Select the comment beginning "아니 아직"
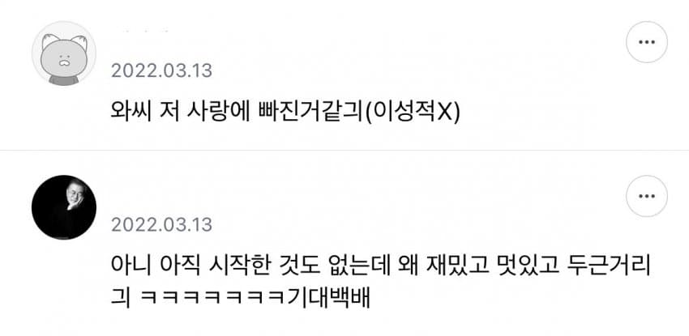 tap(380, 283)
